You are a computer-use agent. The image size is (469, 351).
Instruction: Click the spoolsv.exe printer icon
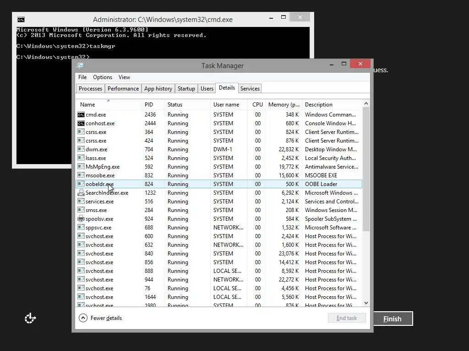coord(81,219)
